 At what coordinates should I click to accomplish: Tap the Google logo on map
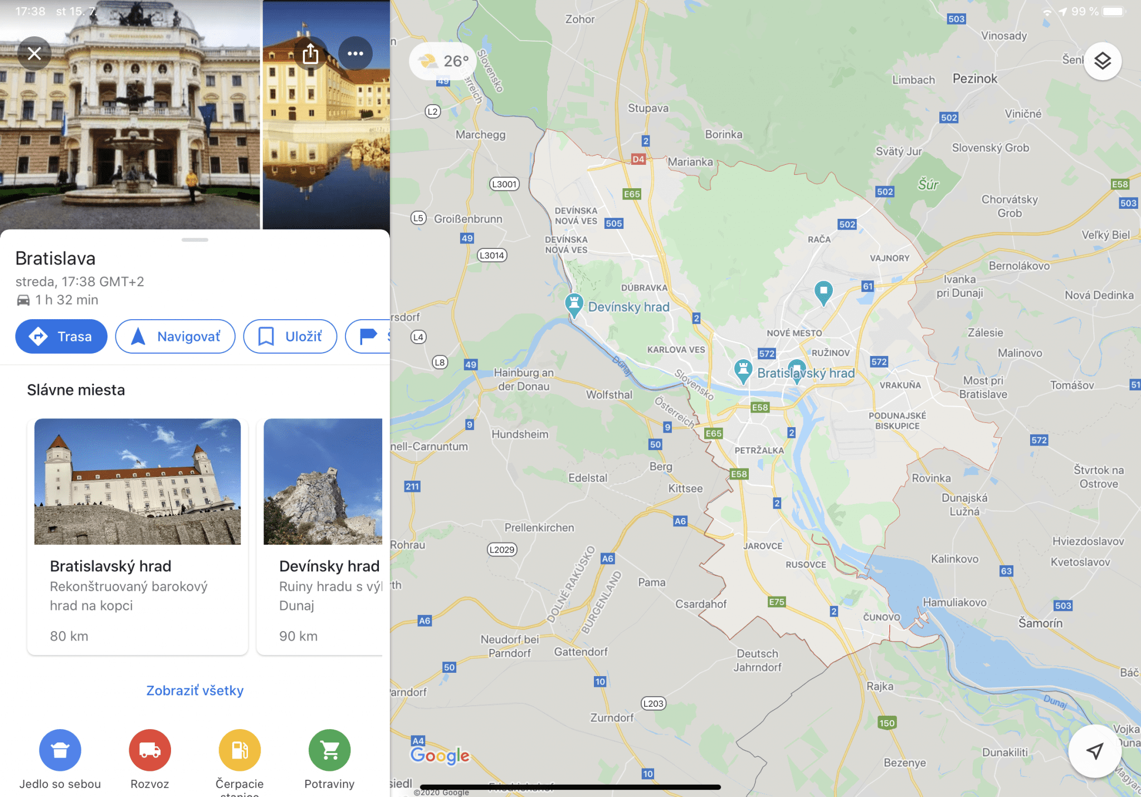coord(440,755)
